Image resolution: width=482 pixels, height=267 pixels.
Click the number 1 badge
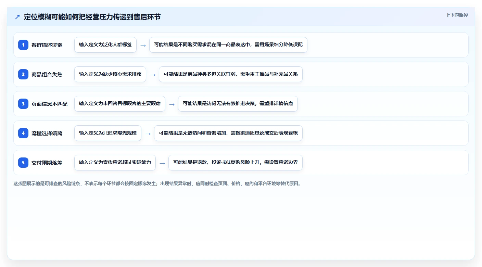[23, 45]
